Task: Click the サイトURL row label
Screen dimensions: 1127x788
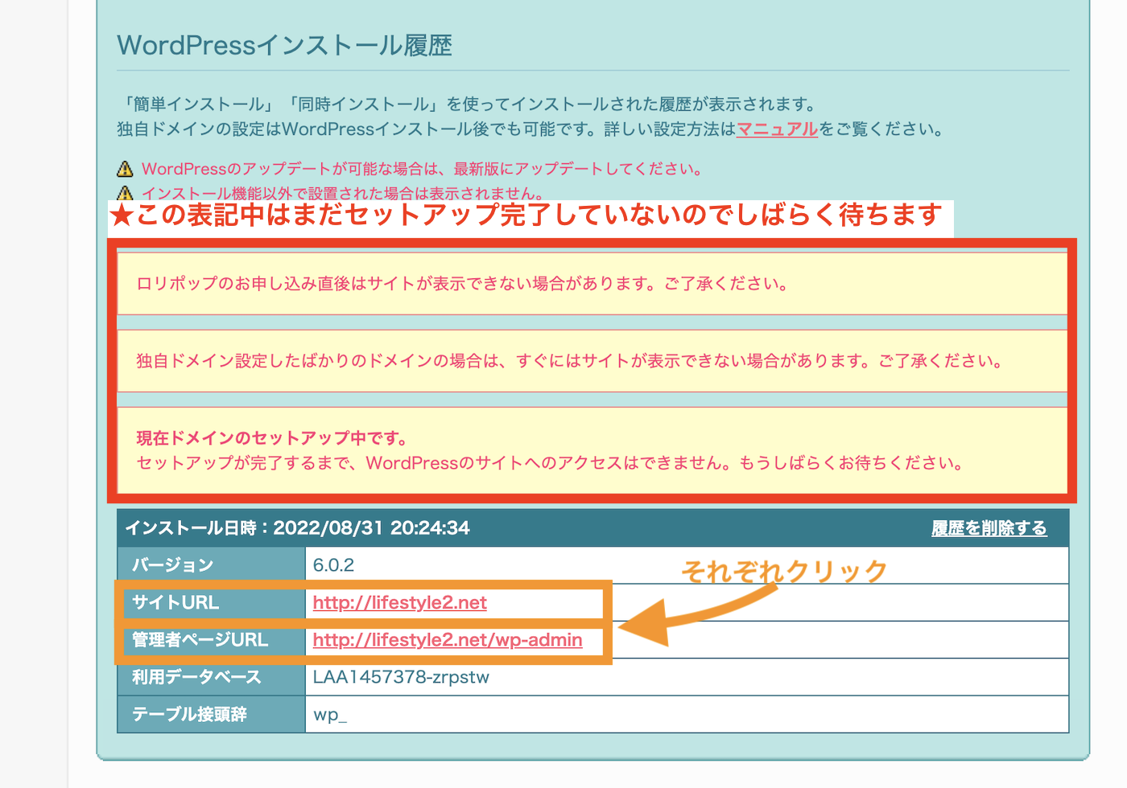Action: [175, 602]
